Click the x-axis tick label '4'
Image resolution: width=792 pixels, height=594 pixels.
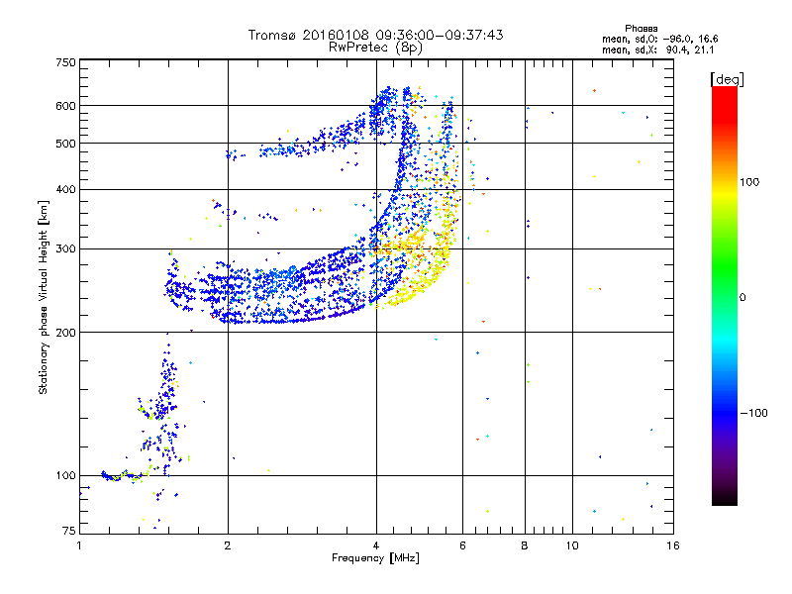tap(376, 545)
